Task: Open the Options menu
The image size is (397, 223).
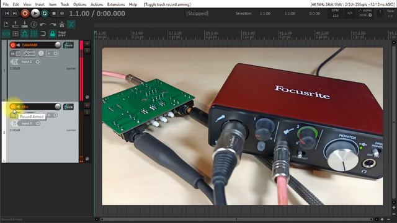Action: pyautogui.click(x=80, y=4)
